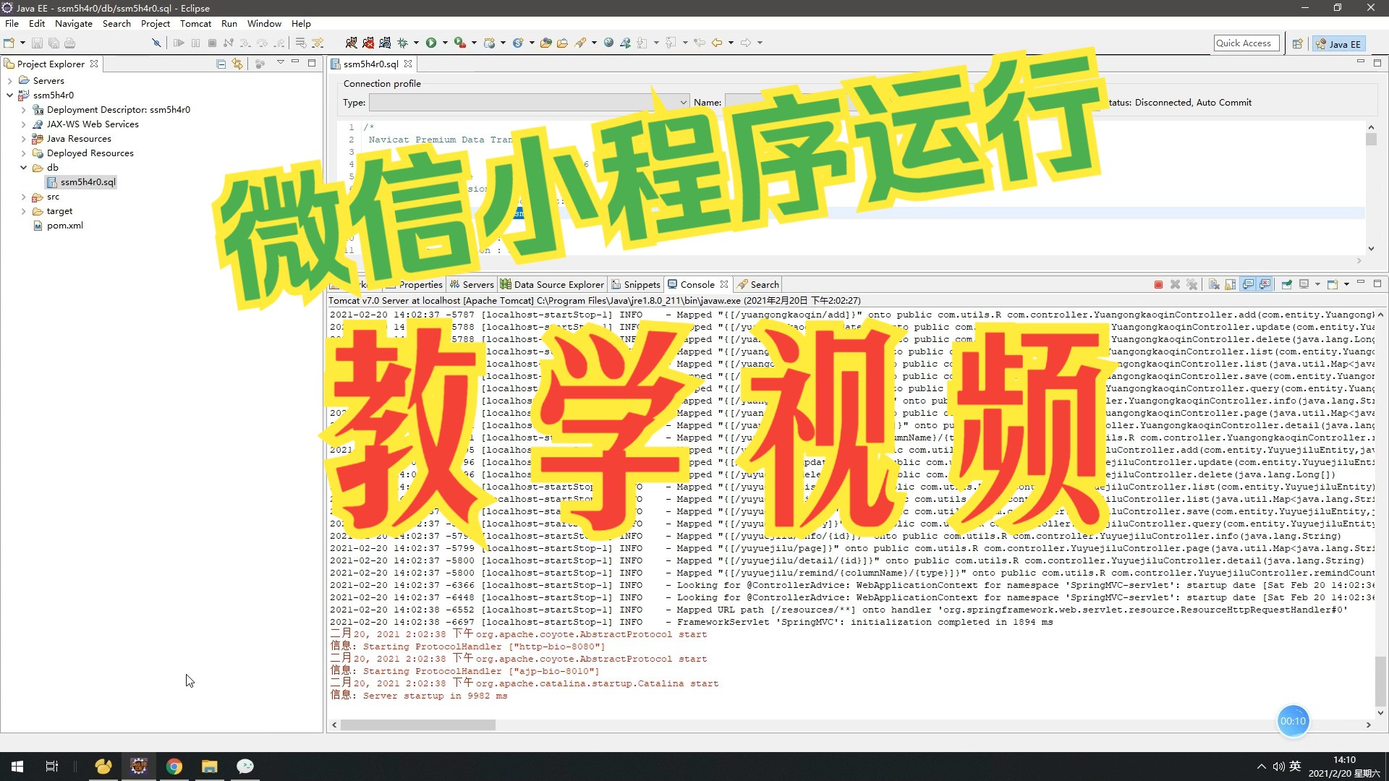Collapse All in Project Explorer
Viewport: 1389px width, 781px height.
click(220, 64)
